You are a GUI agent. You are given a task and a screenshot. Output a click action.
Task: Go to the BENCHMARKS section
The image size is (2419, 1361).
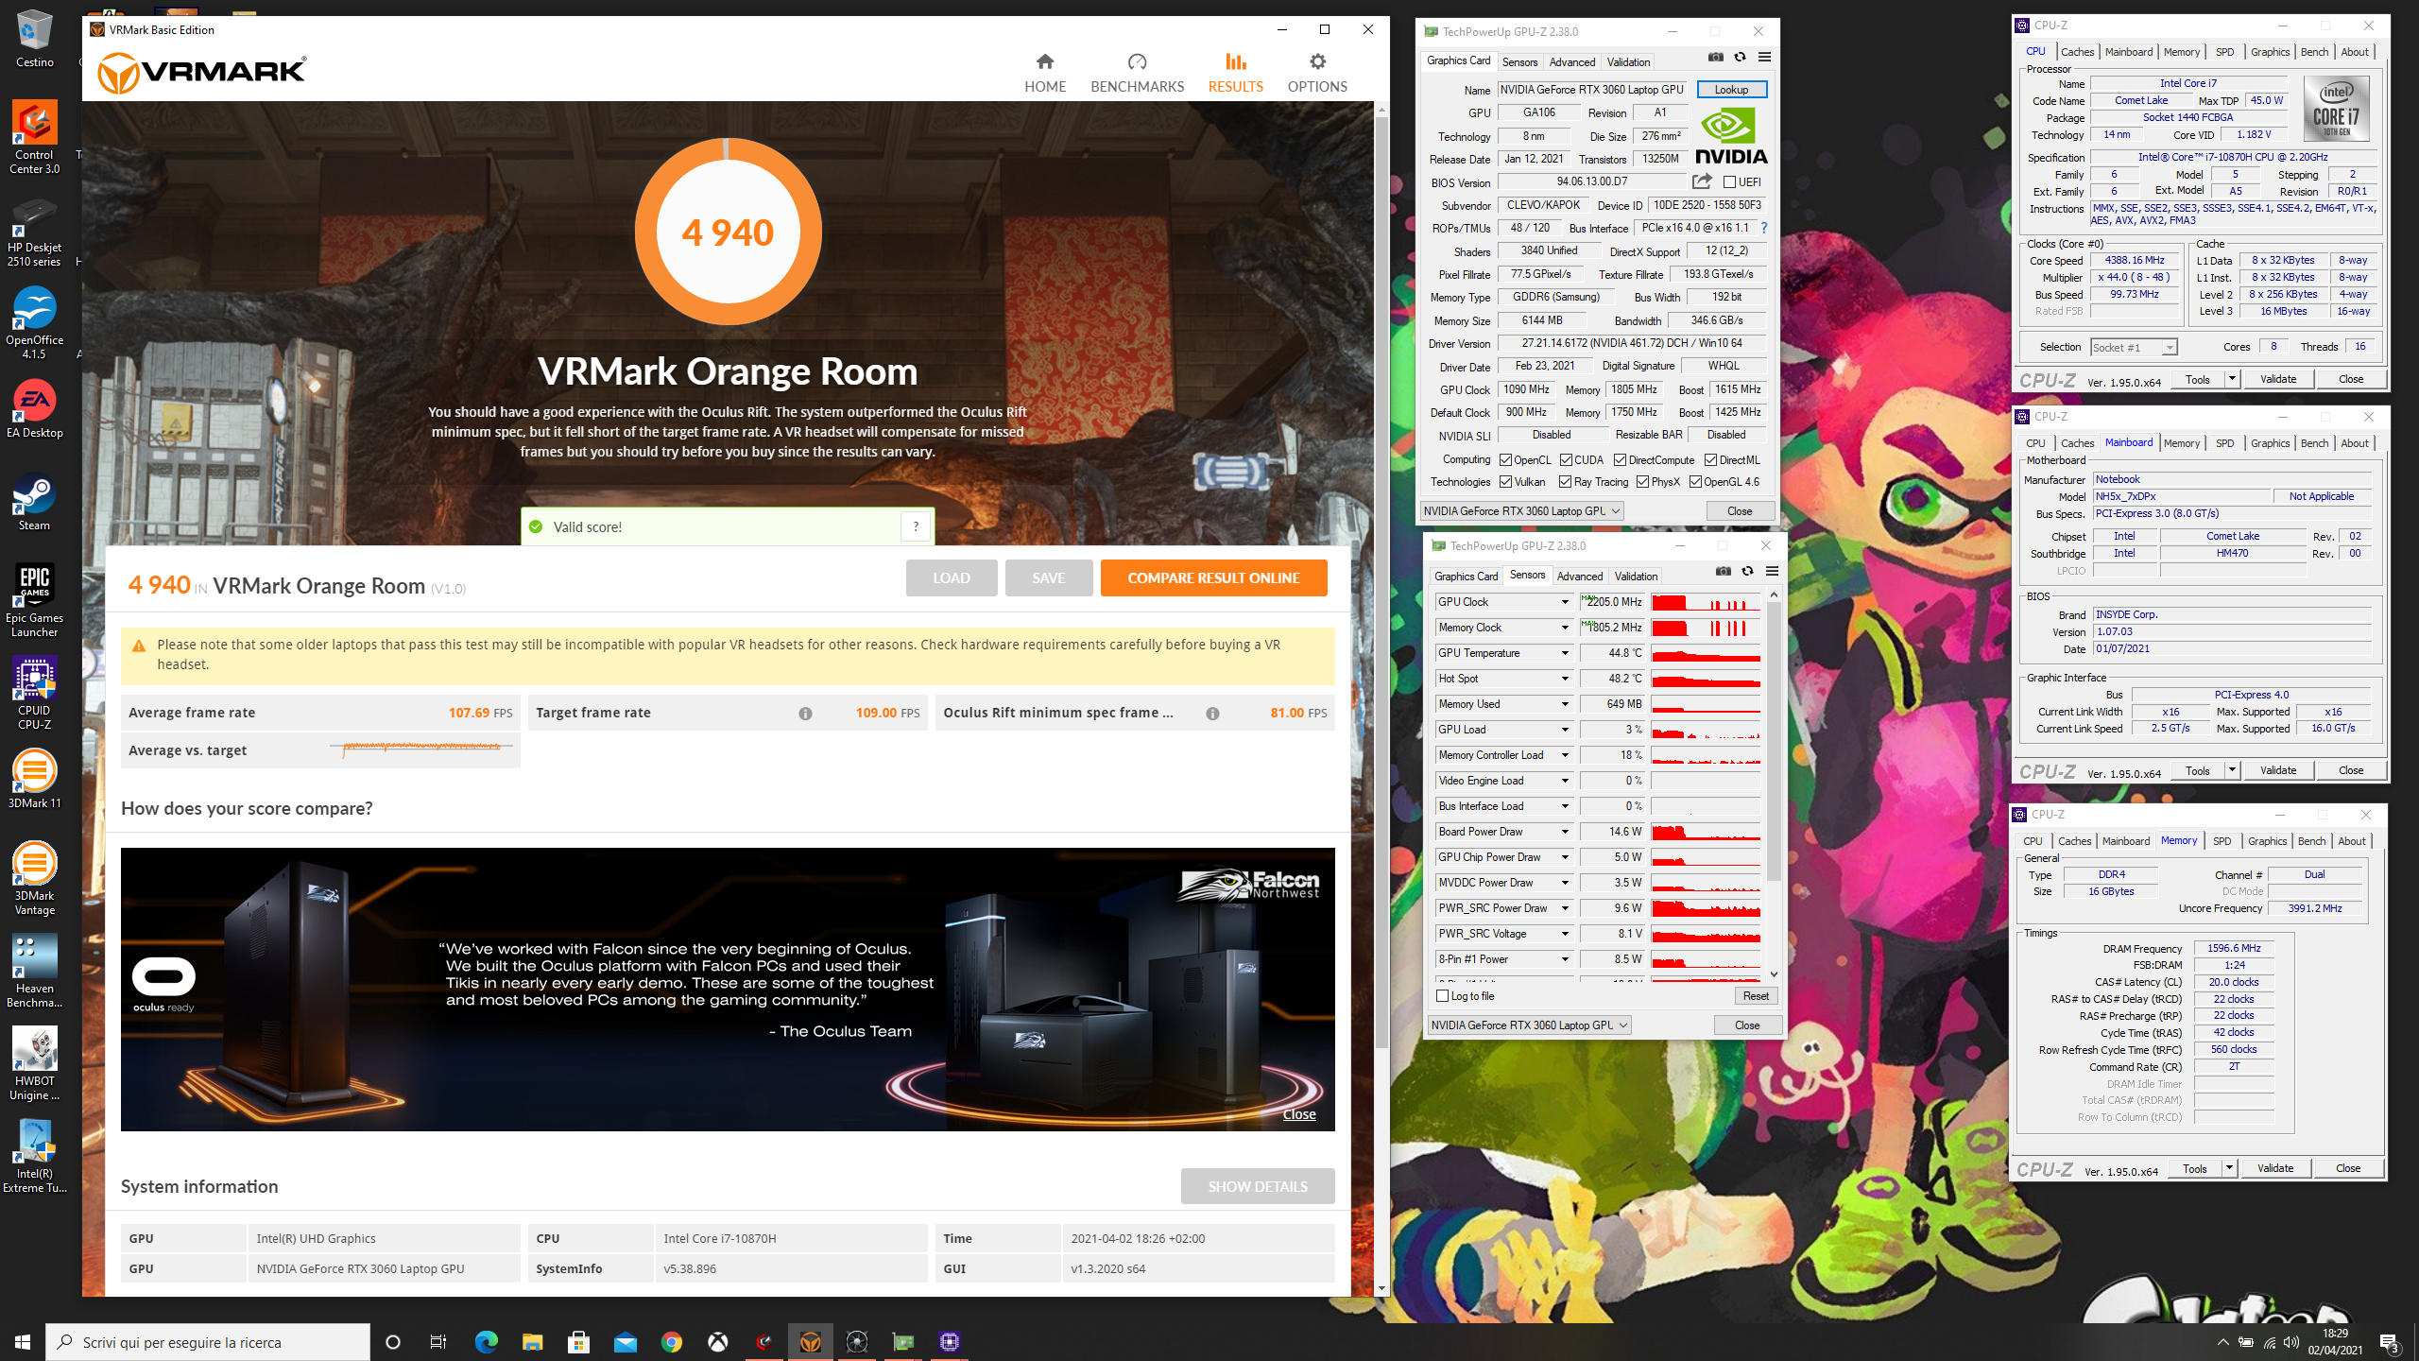[x=1137, y=73]
